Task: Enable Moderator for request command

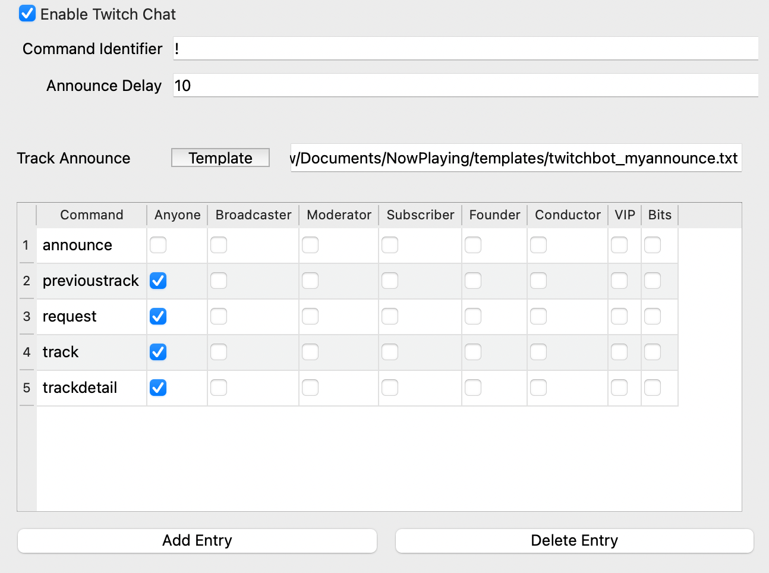Action: (310, 316)
